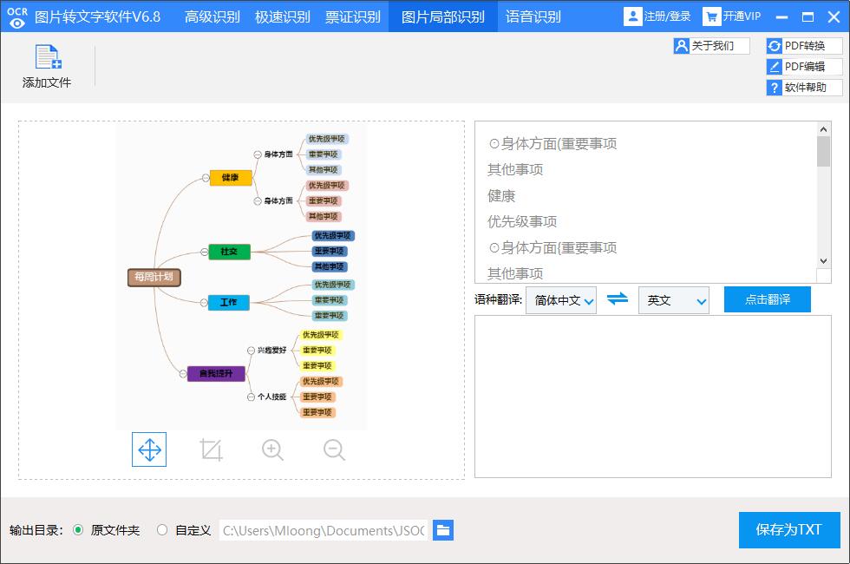Click the results scrollbar down arrow

(823, 261)
